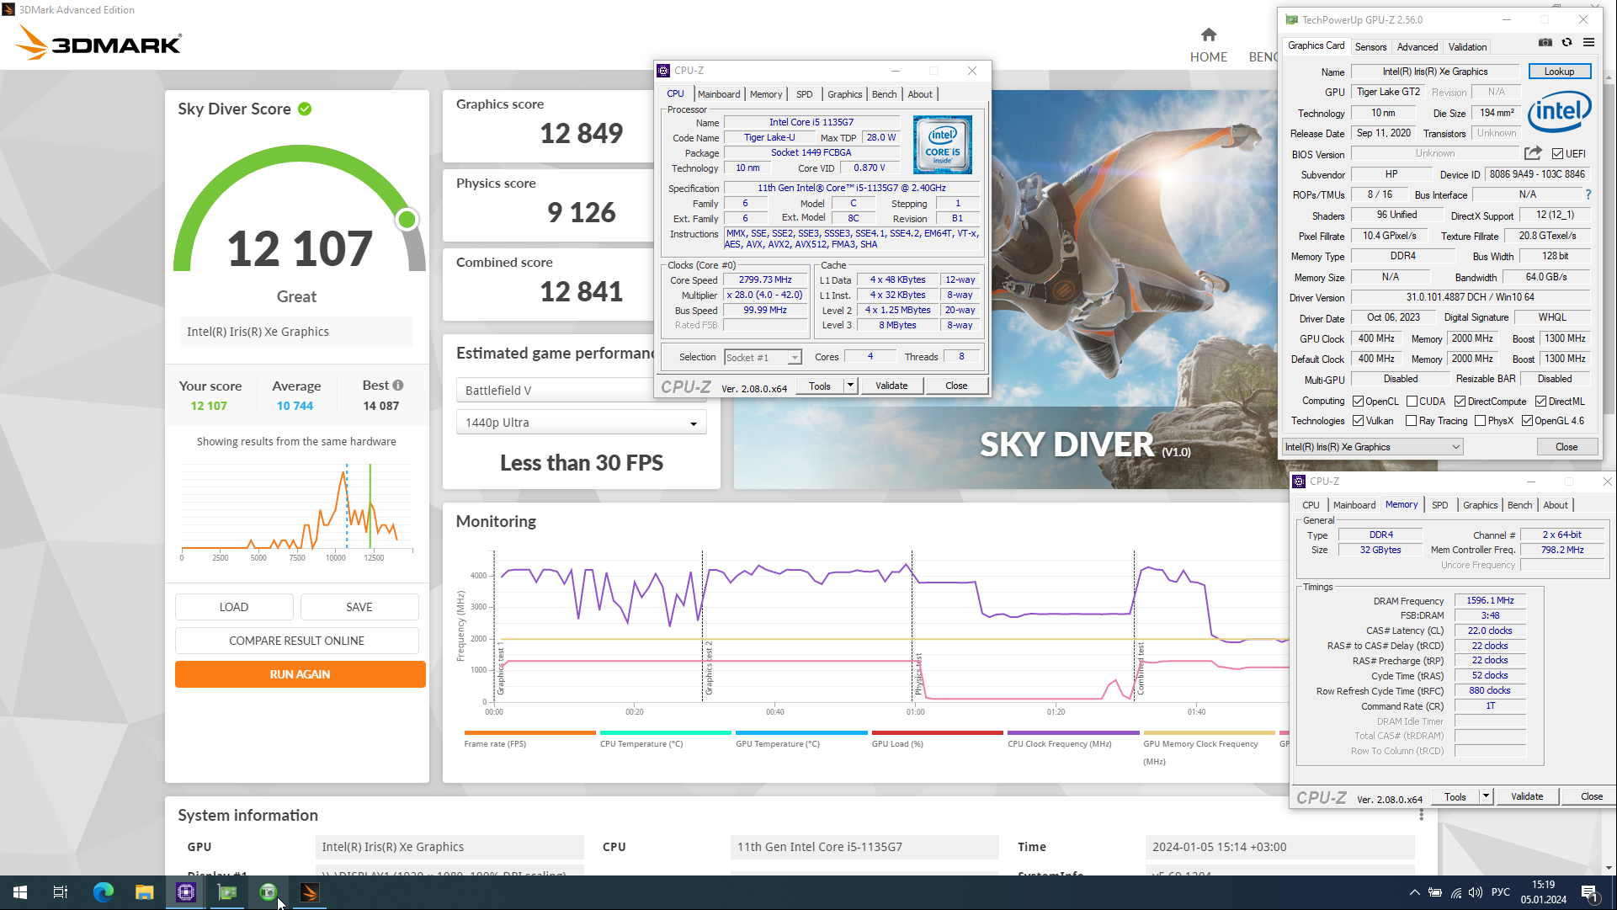Click the SAVE button
Image resolution: width=1617 pixels, height=910 pixels.
(359, 607)
